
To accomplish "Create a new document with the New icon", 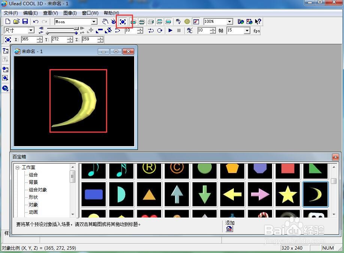I will point(8,21).
